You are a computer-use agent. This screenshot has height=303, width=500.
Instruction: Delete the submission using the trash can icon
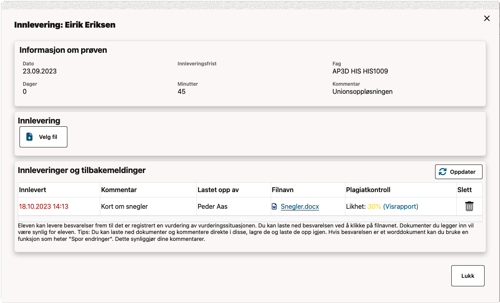(x=469, y=206)
